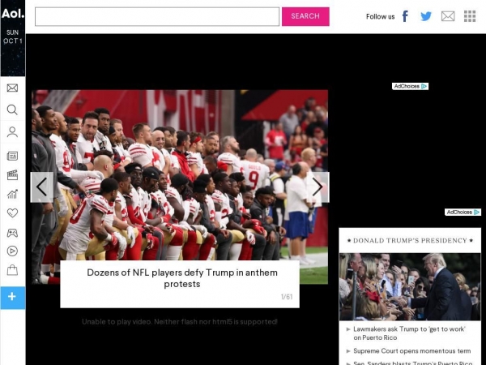Click the Aol. logo
Viewport: 486px width, 365px height.
point(13,14)
